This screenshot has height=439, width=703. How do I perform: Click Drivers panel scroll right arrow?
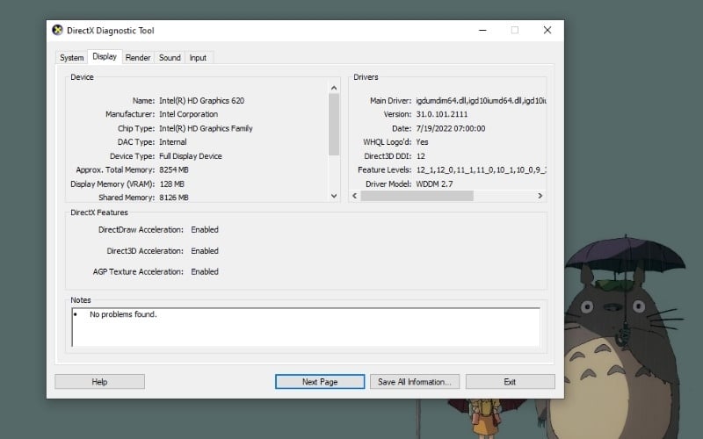click(540, 196)
